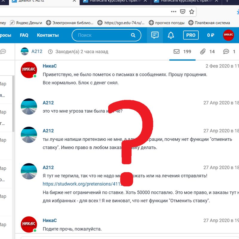Click the Поиск search field
239x239 pixels.
pyautogui.click(x=102, y=35)
